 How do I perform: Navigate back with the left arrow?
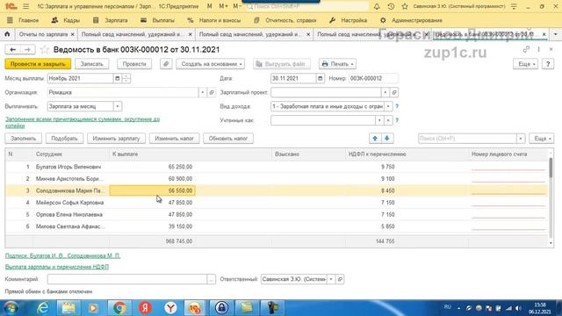(13, 50)
